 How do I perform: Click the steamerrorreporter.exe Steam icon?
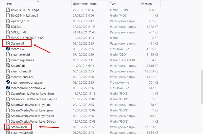click(8, 82)
